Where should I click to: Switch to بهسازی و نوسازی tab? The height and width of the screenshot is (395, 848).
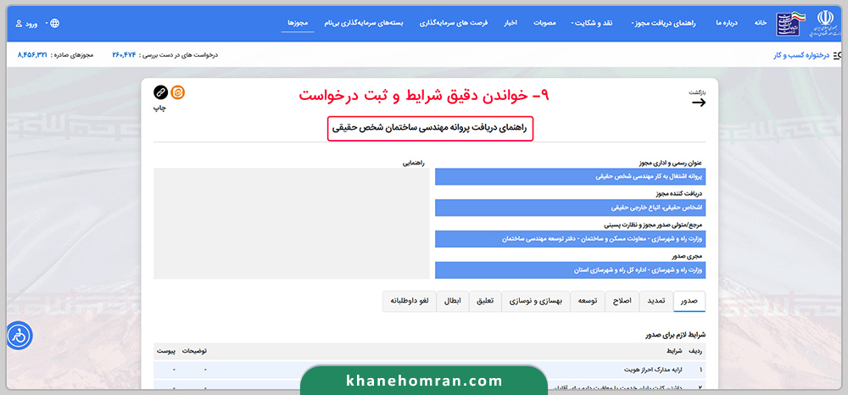[x=536, y=302]
